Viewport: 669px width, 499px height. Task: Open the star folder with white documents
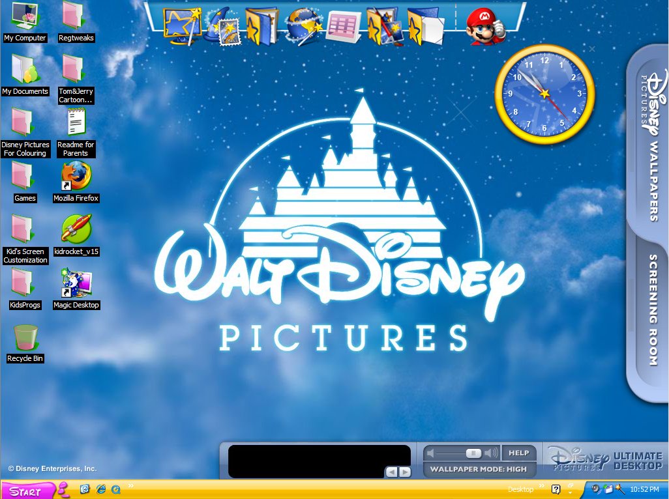point(425,27)
